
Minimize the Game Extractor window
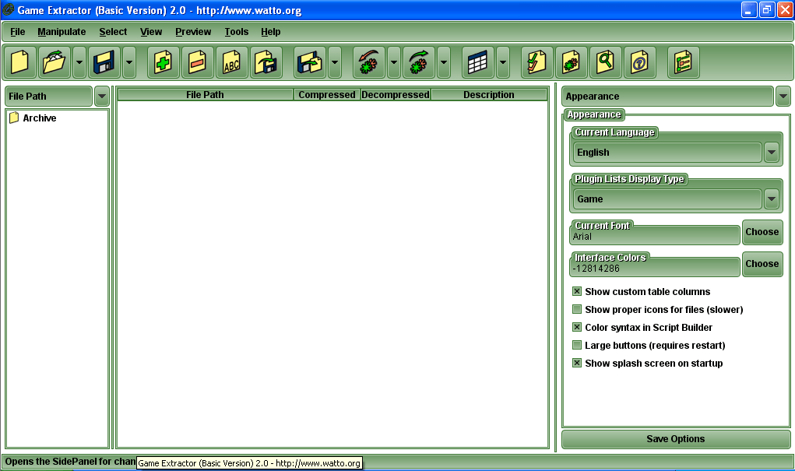tap(748, 9)
